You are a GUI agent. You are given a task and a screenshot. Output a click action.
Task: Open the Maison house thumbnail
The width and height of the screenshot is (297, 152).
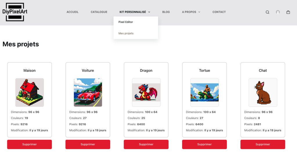tap(30, 93)
